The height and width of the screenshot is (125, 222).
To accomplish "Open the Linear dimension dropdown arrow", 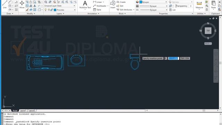I will [x=103, y=2].
